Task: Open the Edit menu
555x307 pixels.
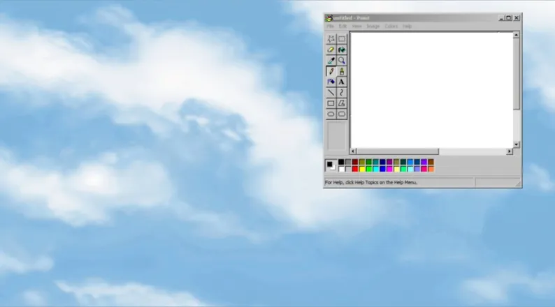Action: [x=343, y=26]
